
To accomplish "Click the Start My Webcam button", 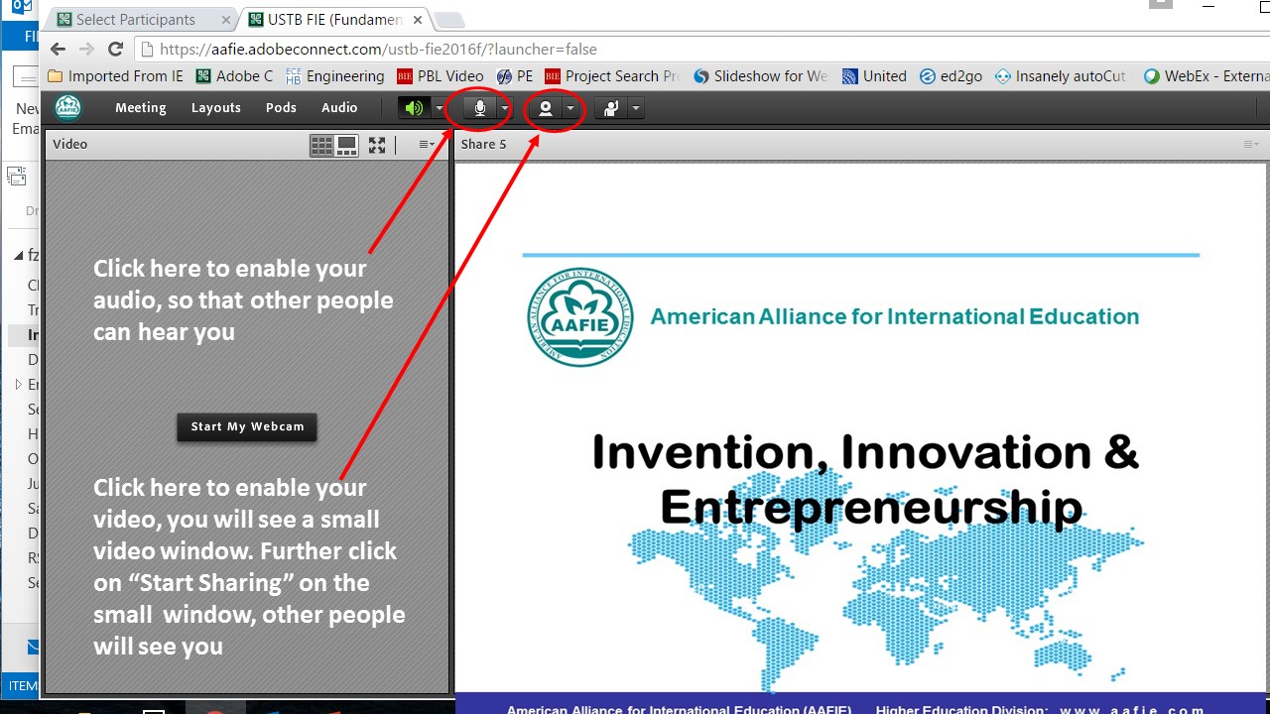I will [x=247, y=426].
